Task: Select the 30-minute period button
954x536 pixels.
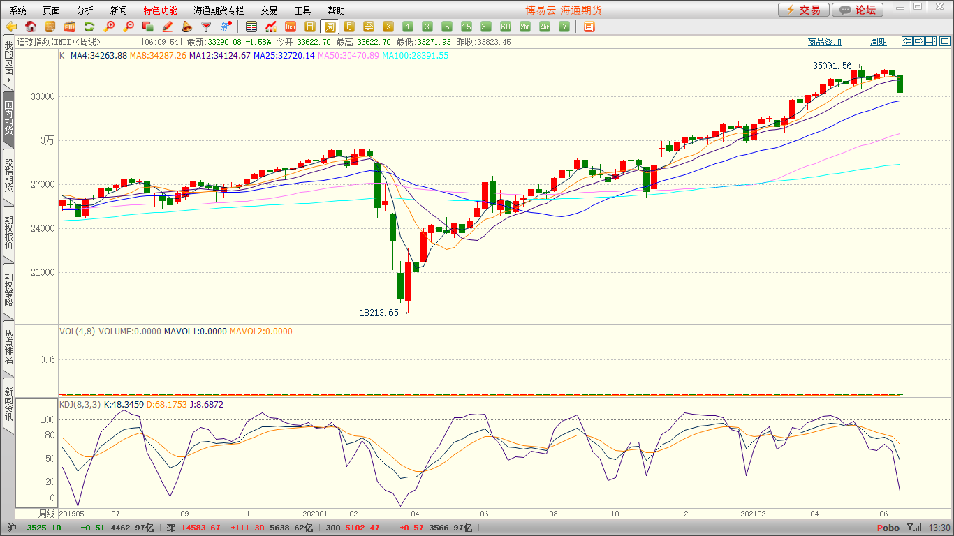Action: 486,27
